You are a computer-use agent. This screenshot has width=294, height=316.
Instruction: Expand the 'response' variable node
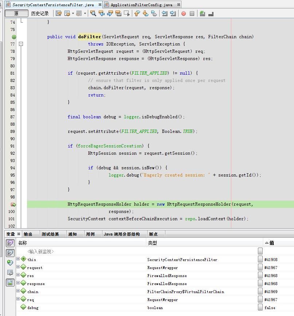pos(18,283)
